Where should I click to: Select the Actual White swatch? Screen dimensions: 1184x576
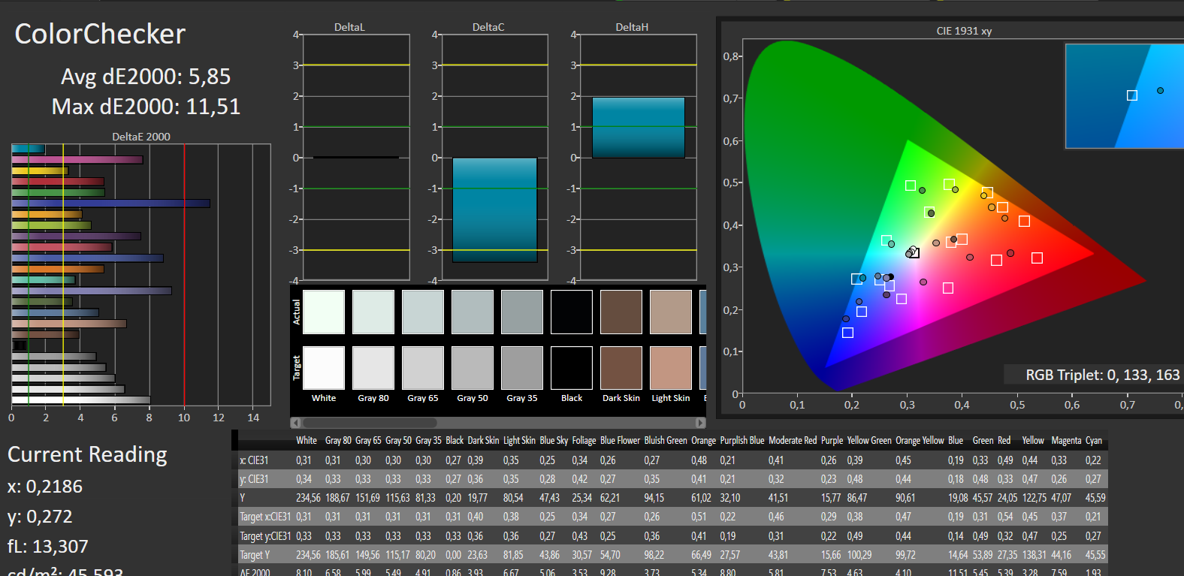[324, 312]
